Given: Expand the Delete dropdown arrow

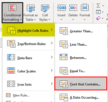Looking at the screenshot, I should tap(73, 20).
